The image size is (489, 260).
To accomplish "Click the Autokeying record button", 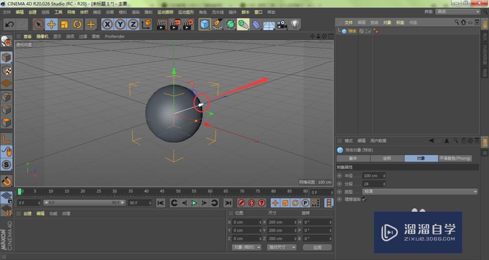I will click(251, 203).
